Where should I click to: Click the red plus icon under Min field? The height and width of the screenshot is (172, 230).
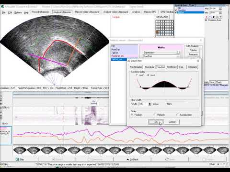tap(207, 17)
